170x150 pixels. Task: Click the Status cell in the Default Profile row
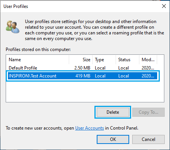tap(124, 68)
